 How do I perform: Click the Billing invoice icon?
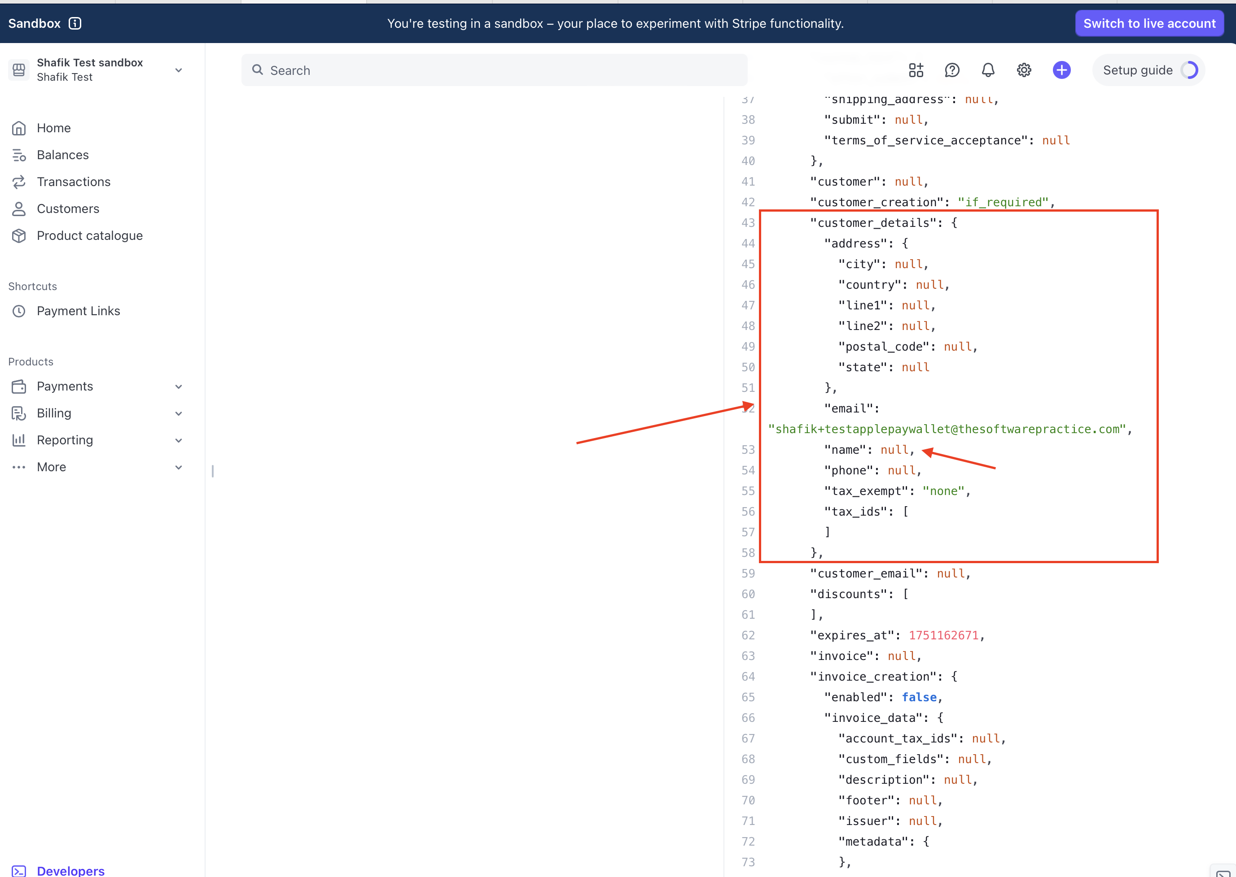point(19,414)
